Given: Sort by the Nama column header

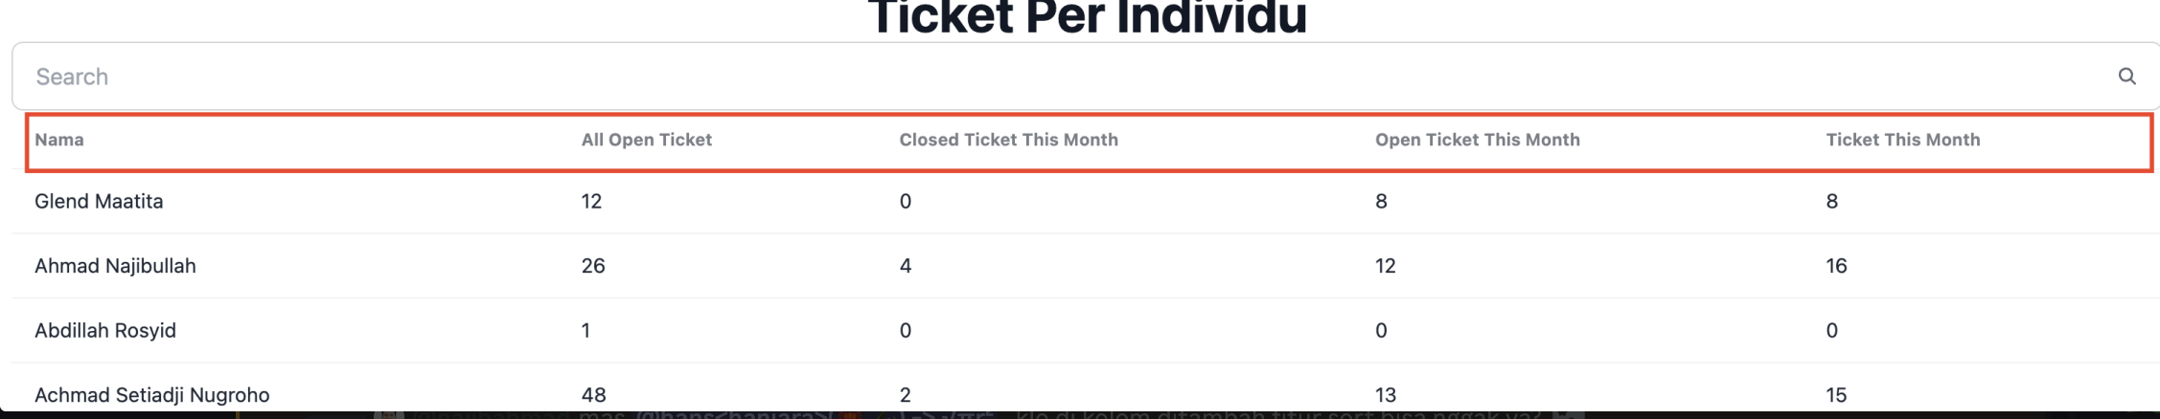Looking at the screenshot, I should [59, 140].
